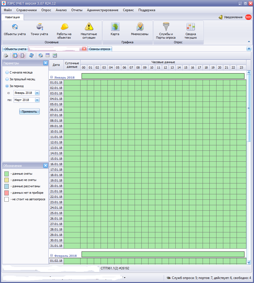This screenshot has width=254, height=283.
Task: Click the red 909 notification badge
Action: (248, 17)
